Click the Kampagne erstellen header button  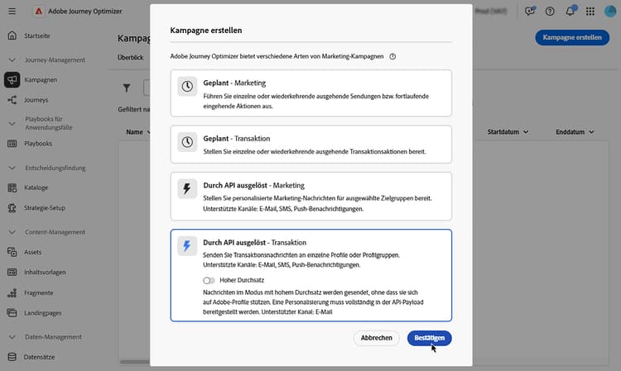tap(572, 37)
